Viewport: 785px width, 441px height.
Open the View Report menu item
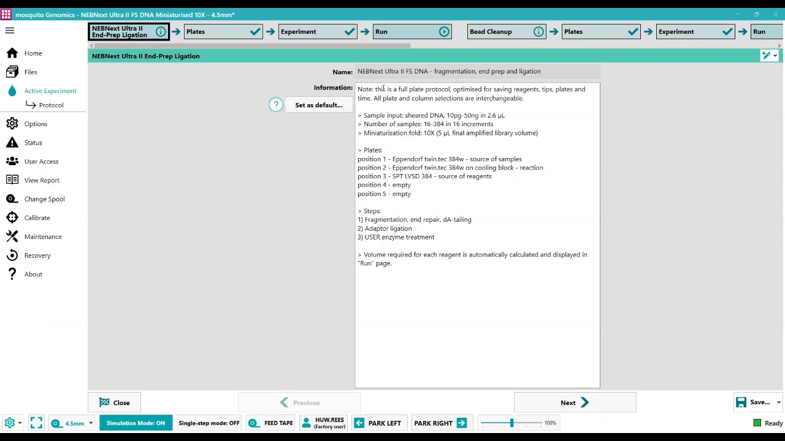[x=42, y=180]
